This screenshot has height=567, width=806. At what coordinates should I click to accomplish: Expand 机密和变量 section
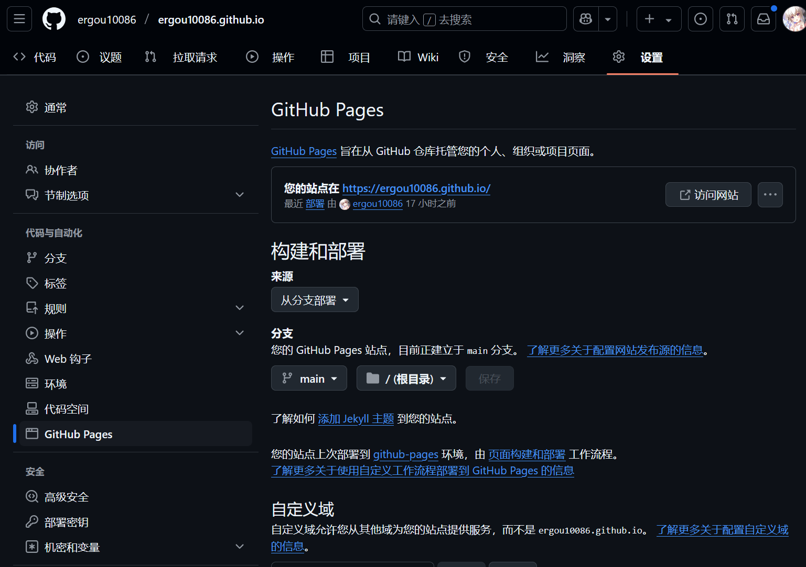[x=136, y=547]
